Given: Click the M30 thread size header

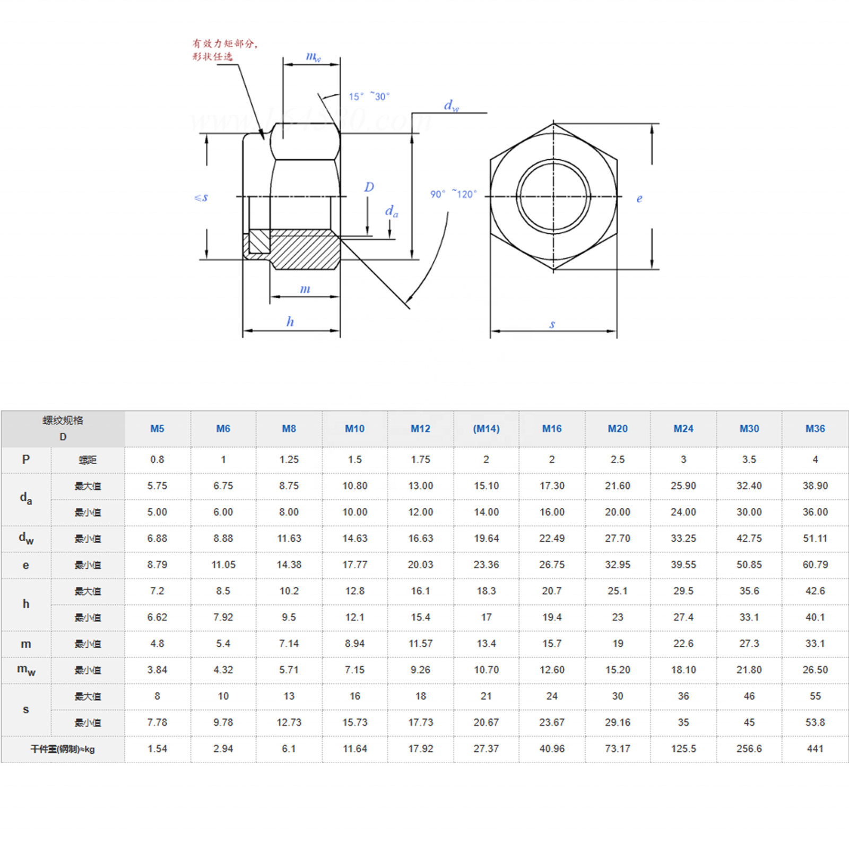Looking at the screenshot, I should (x=749, y=429).
